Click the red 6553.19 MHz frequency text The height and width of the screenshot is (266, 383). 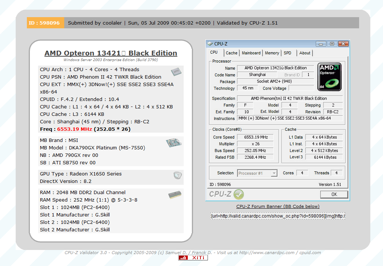tap(75, 129)
